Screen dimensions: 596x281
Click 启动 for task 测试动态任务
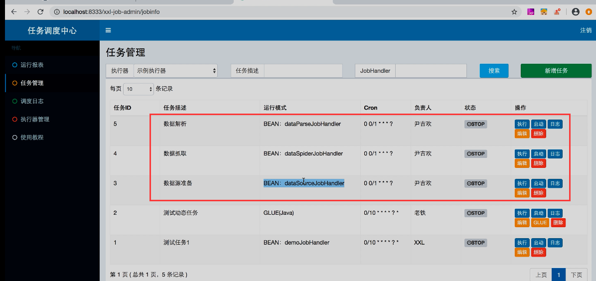coord(538,213)
